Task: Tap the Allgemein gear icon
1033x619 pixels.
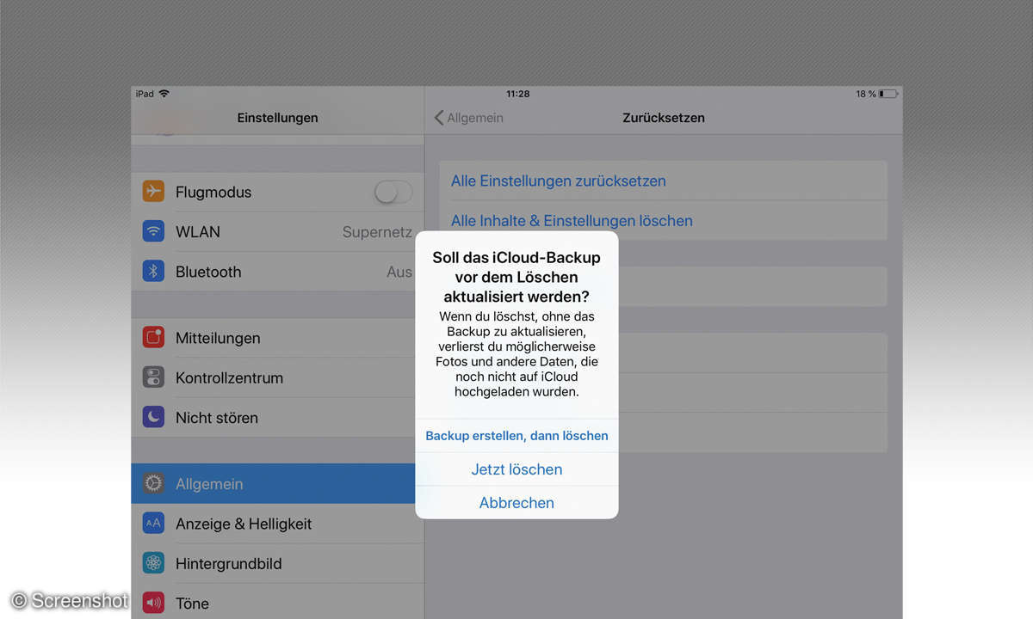Action: [153, 483]
